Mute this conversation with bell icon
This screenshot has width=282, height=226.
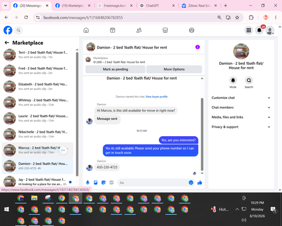[233, 80]
